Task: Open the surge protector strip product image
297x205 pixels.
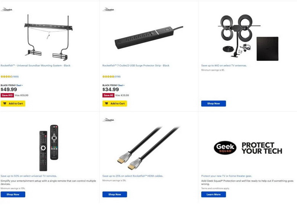Action: coord(149,38)
